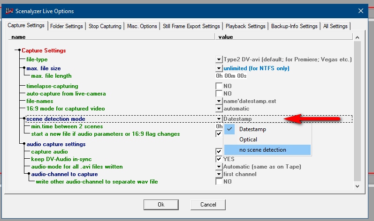Click the value column header
Screen dimensions: 374x221
coord(284,37)
